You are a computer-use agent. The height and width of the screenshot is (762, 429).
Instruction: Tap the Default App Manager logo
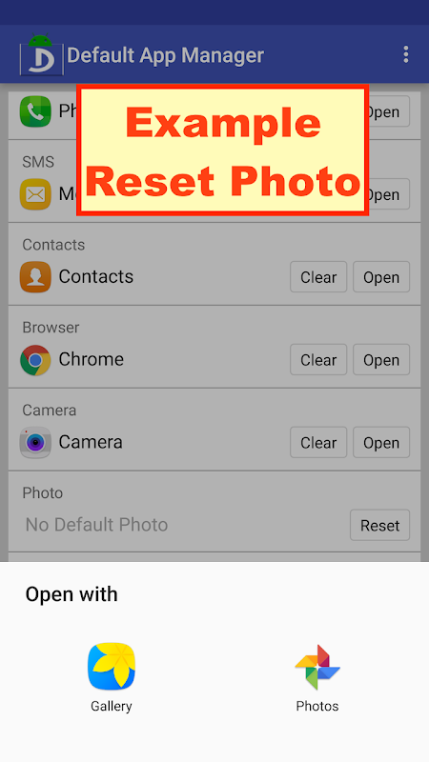pyautogui.click(x=41, y=55)
